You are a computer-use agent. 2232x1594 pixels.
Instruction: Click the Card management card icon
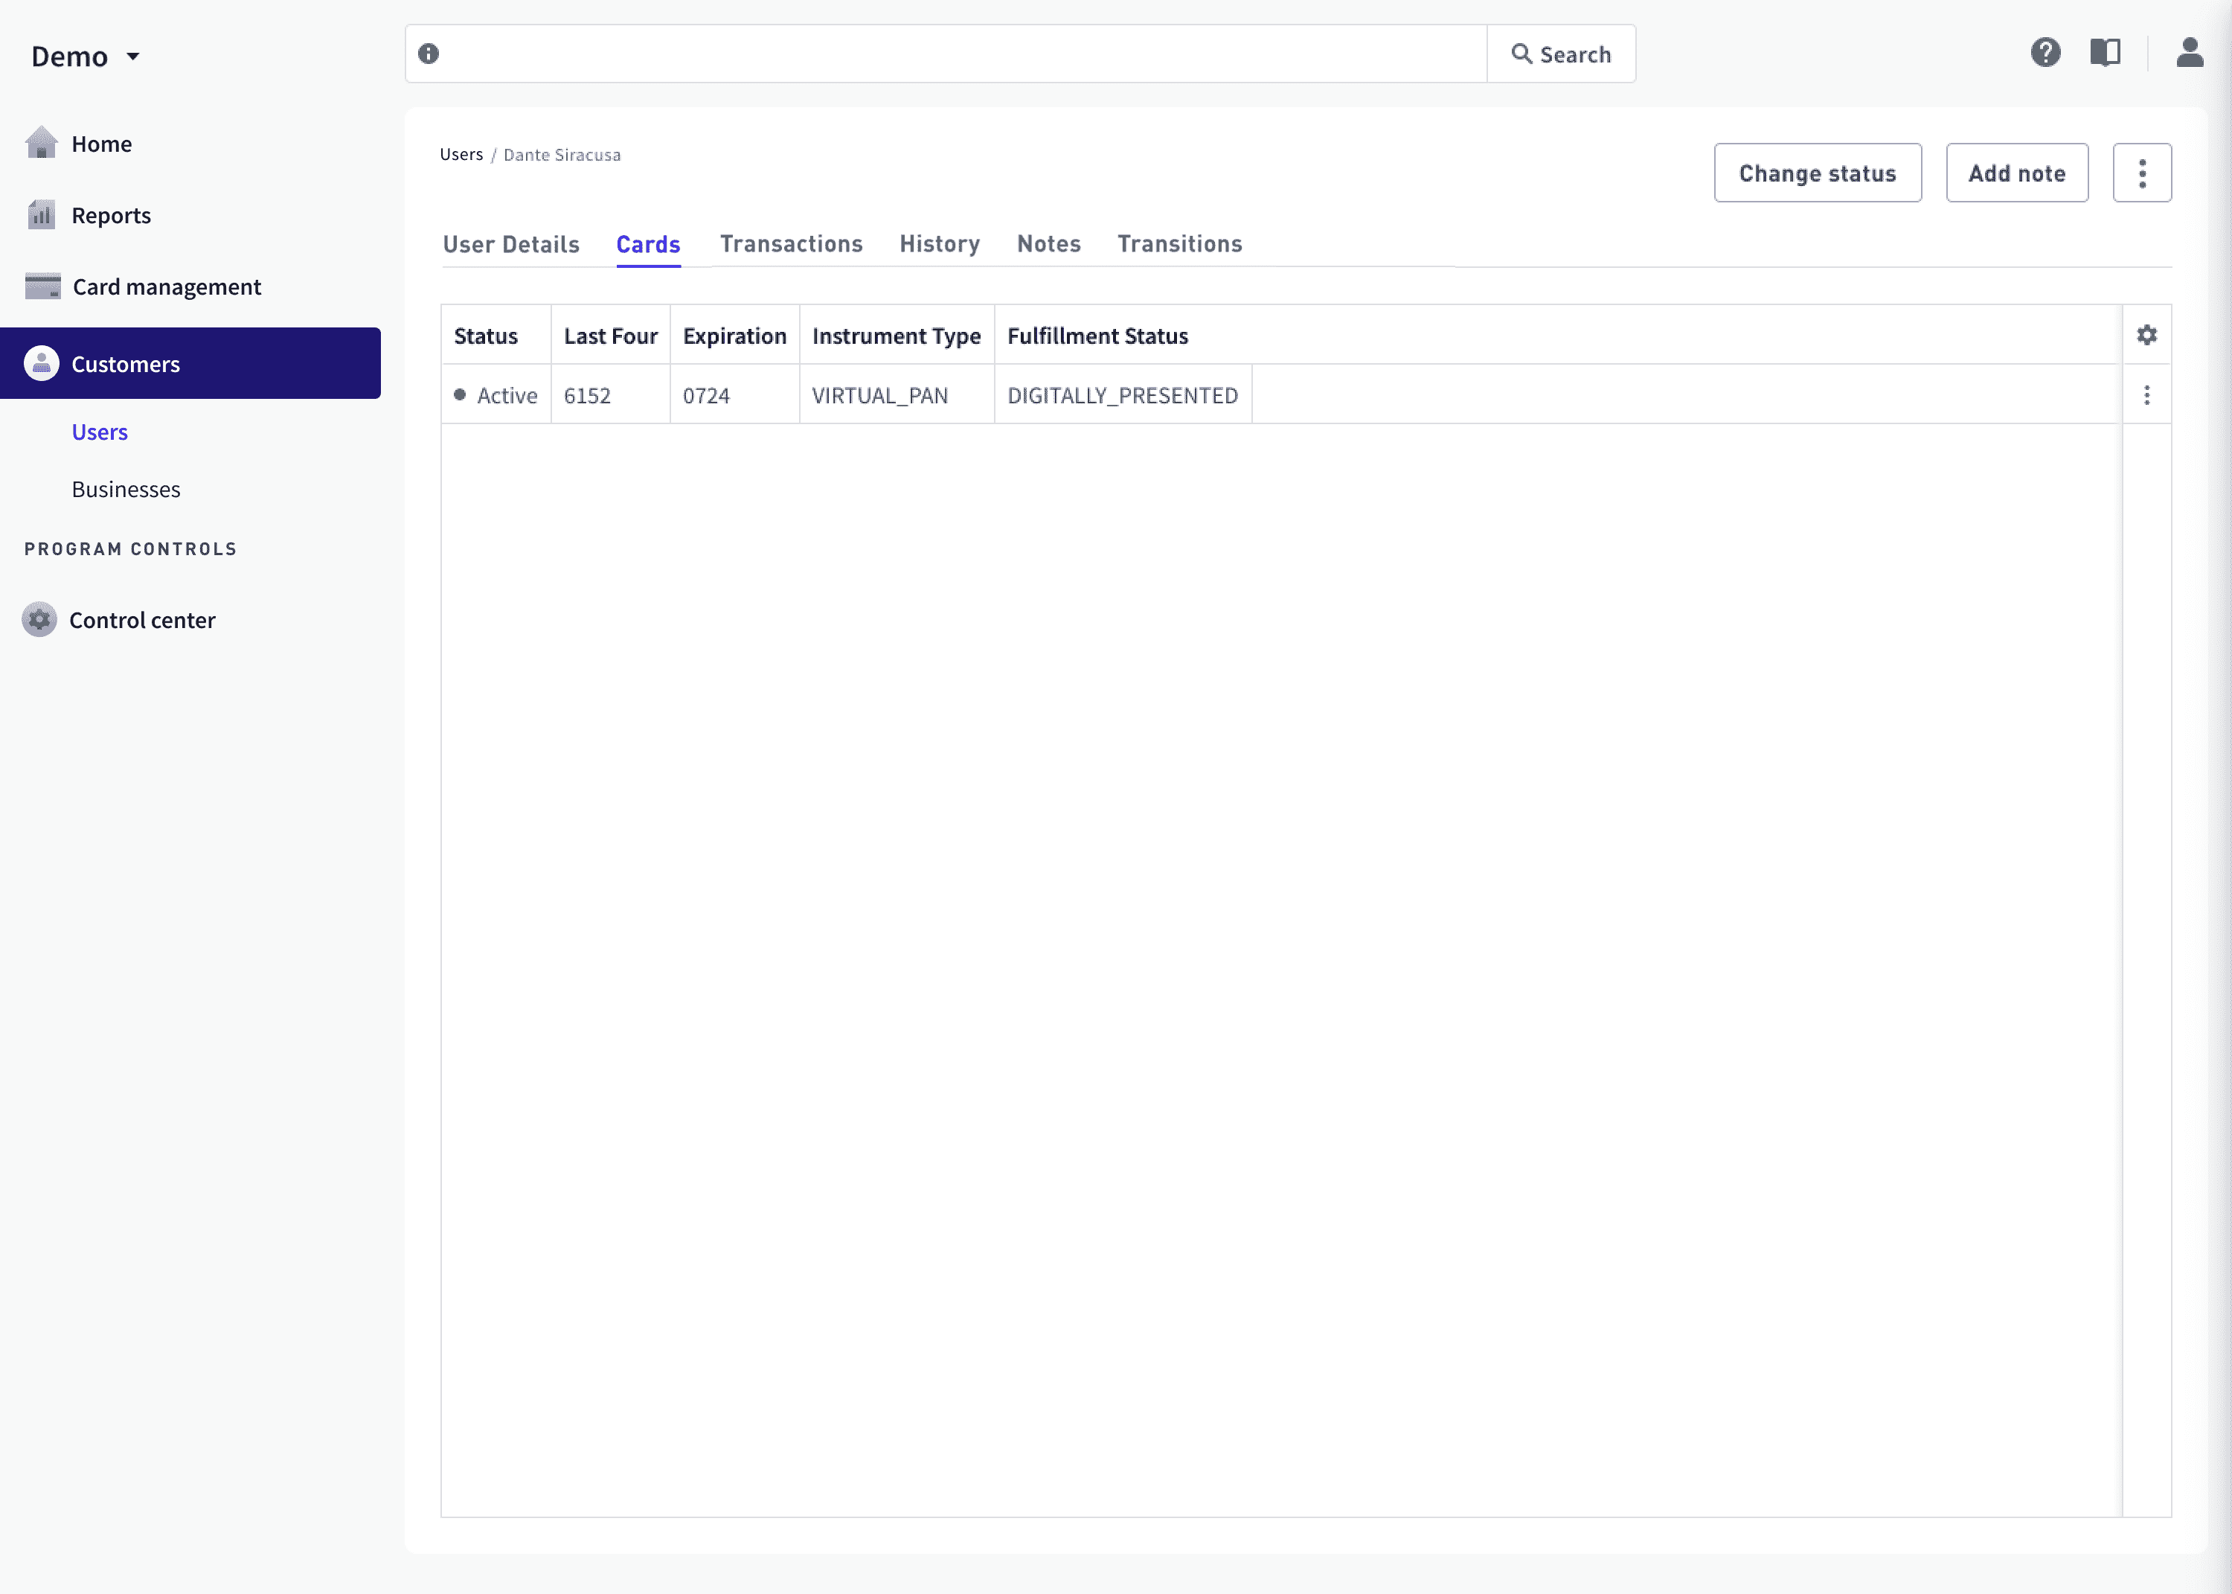(x=42, y=287)
